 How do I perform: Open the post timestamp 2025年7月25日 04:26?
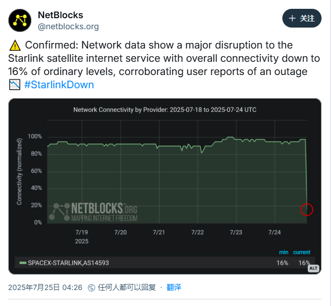(45, 287)
